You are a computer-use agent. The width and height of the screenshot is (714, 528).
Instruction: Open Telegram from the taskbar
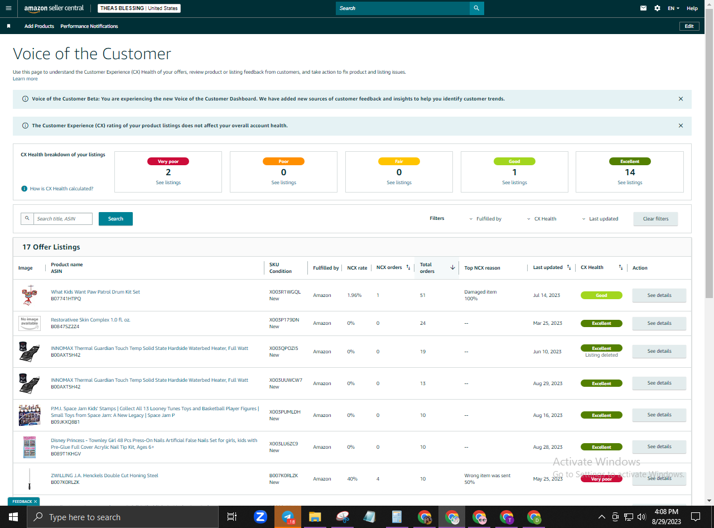coord(288,517)
